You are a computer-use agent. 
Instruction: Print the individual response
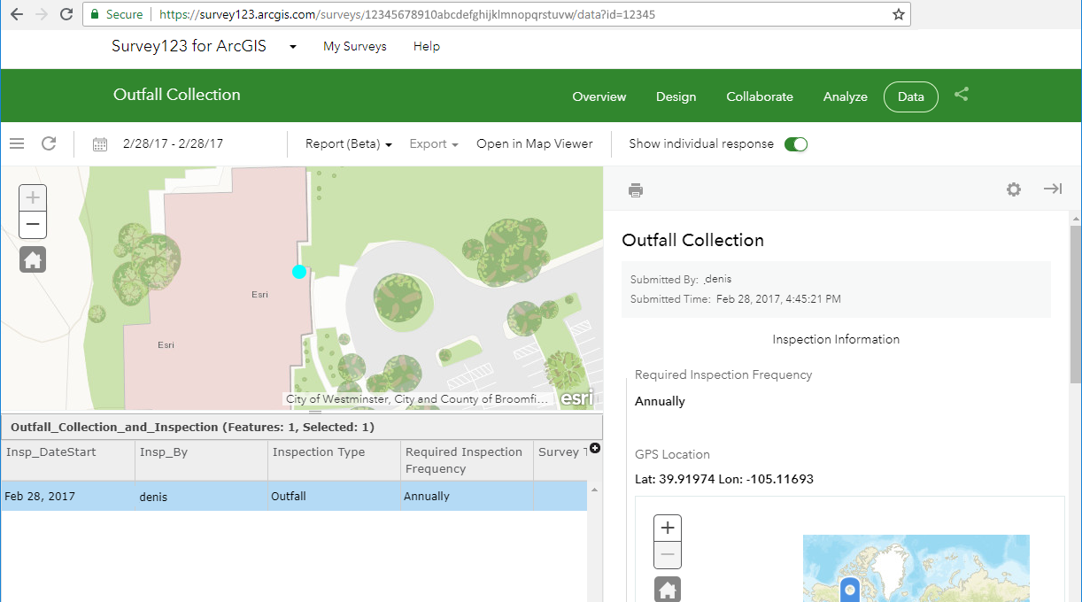pyautogui.click(x=636, y=190)
